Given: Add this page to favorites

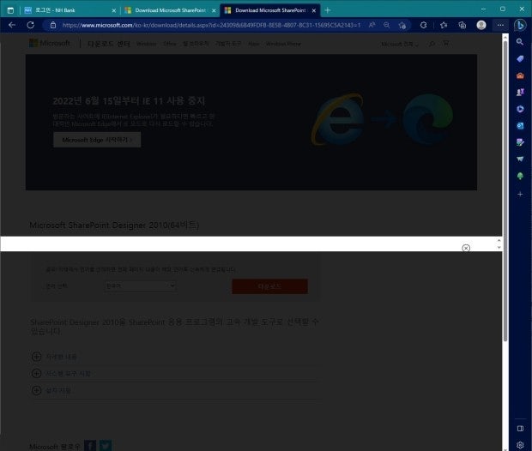Looking at the screenshot, I should (402, 25).
